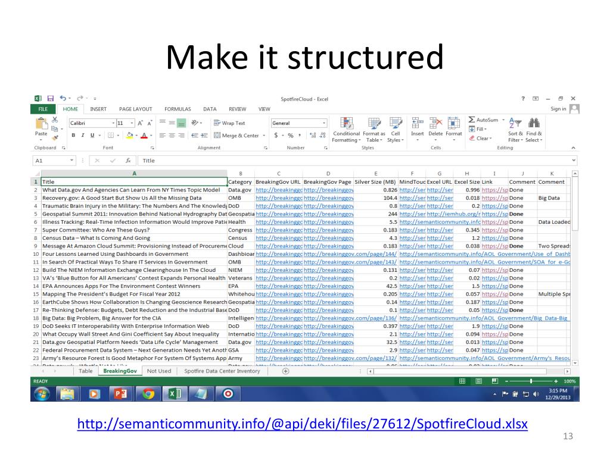Select Spotfire Data Center Inventory sheet tab
This screenshot has width=610, height=457.
tap(222, 371)
